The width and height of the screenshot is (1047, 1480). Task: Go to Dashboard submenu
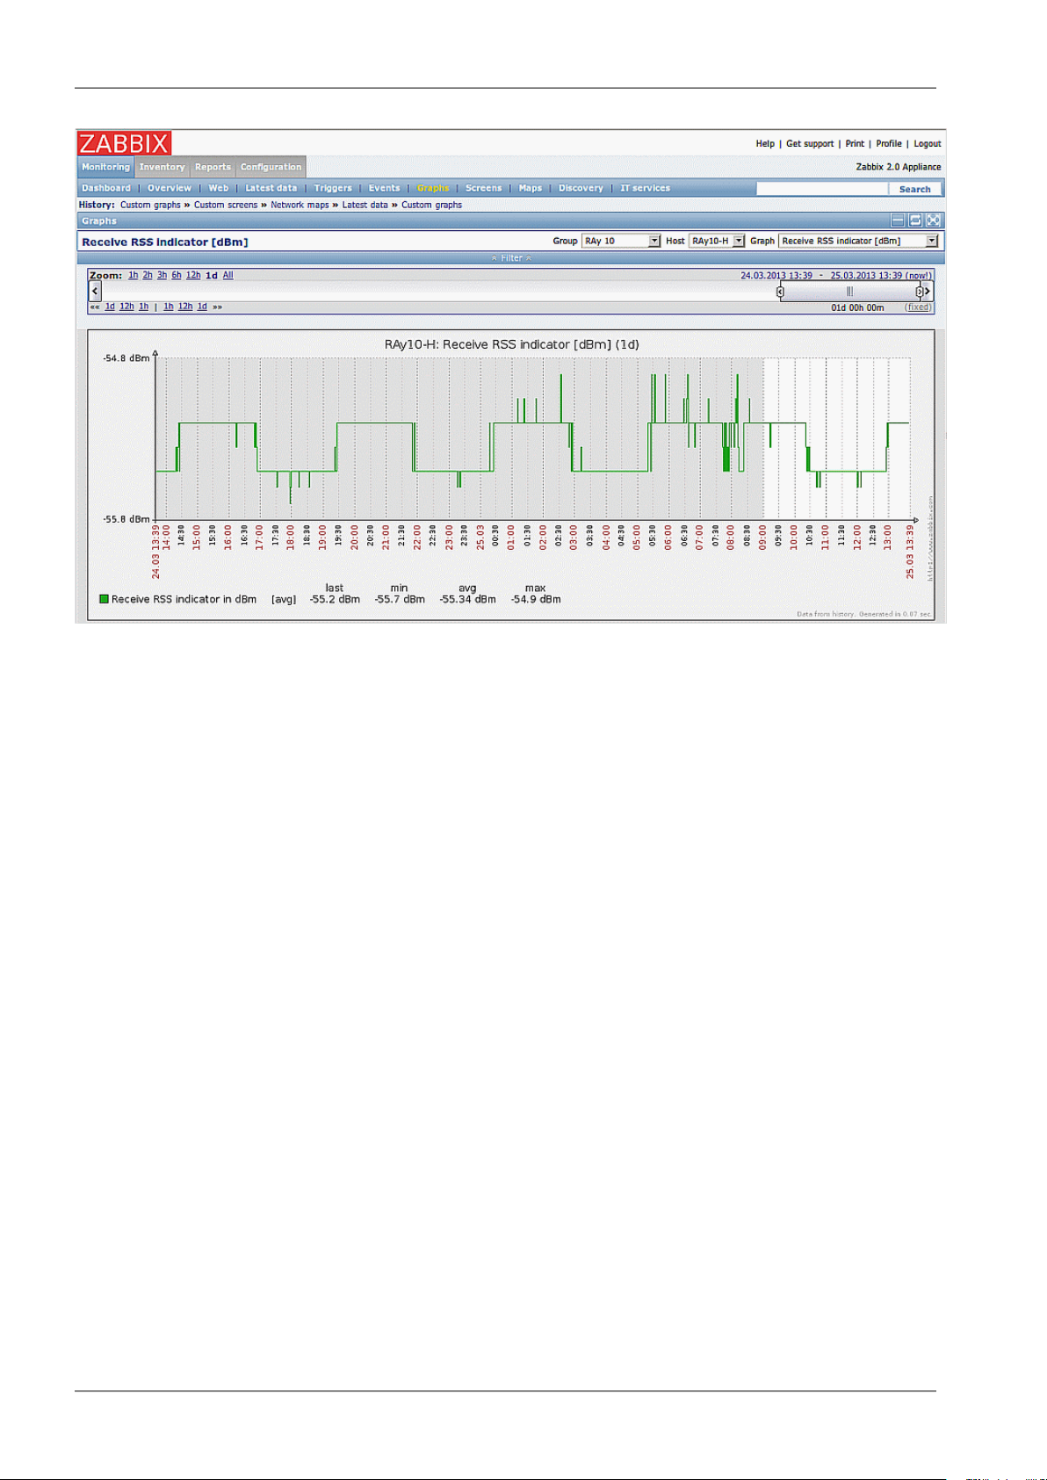(x=106, y=188)
